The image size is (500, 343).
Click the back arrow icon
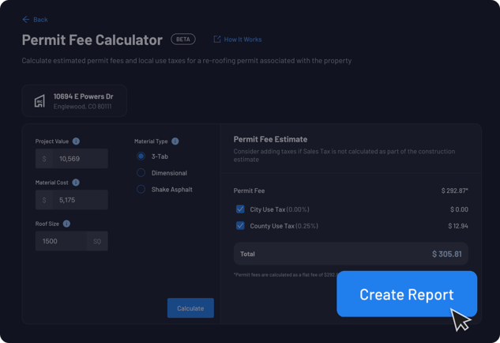pos(26,20)
